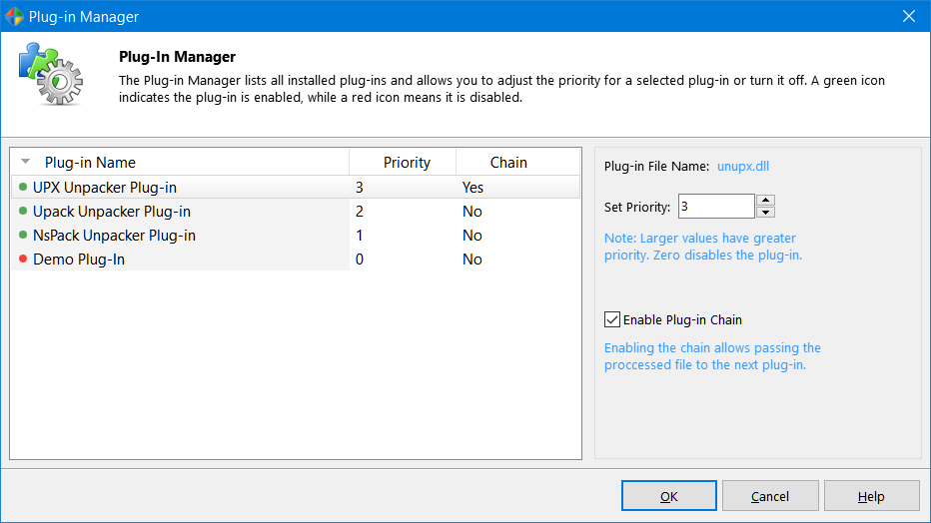Viewport: 931px width, 523px height.
Task: Click priority value 3 for UPX Unpacker
Action: point(360,188)
